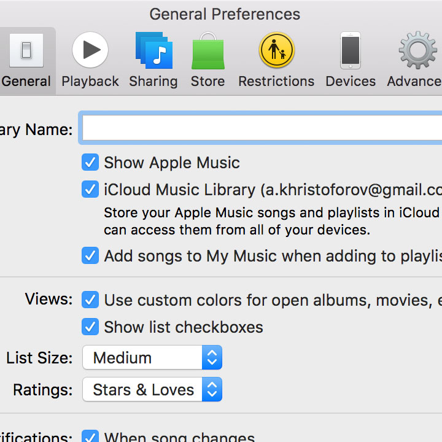The image size is (442, 442).
Task: Open Sharing preferences music notes icon
Action: pyautogui.click(x=153, y=51)
